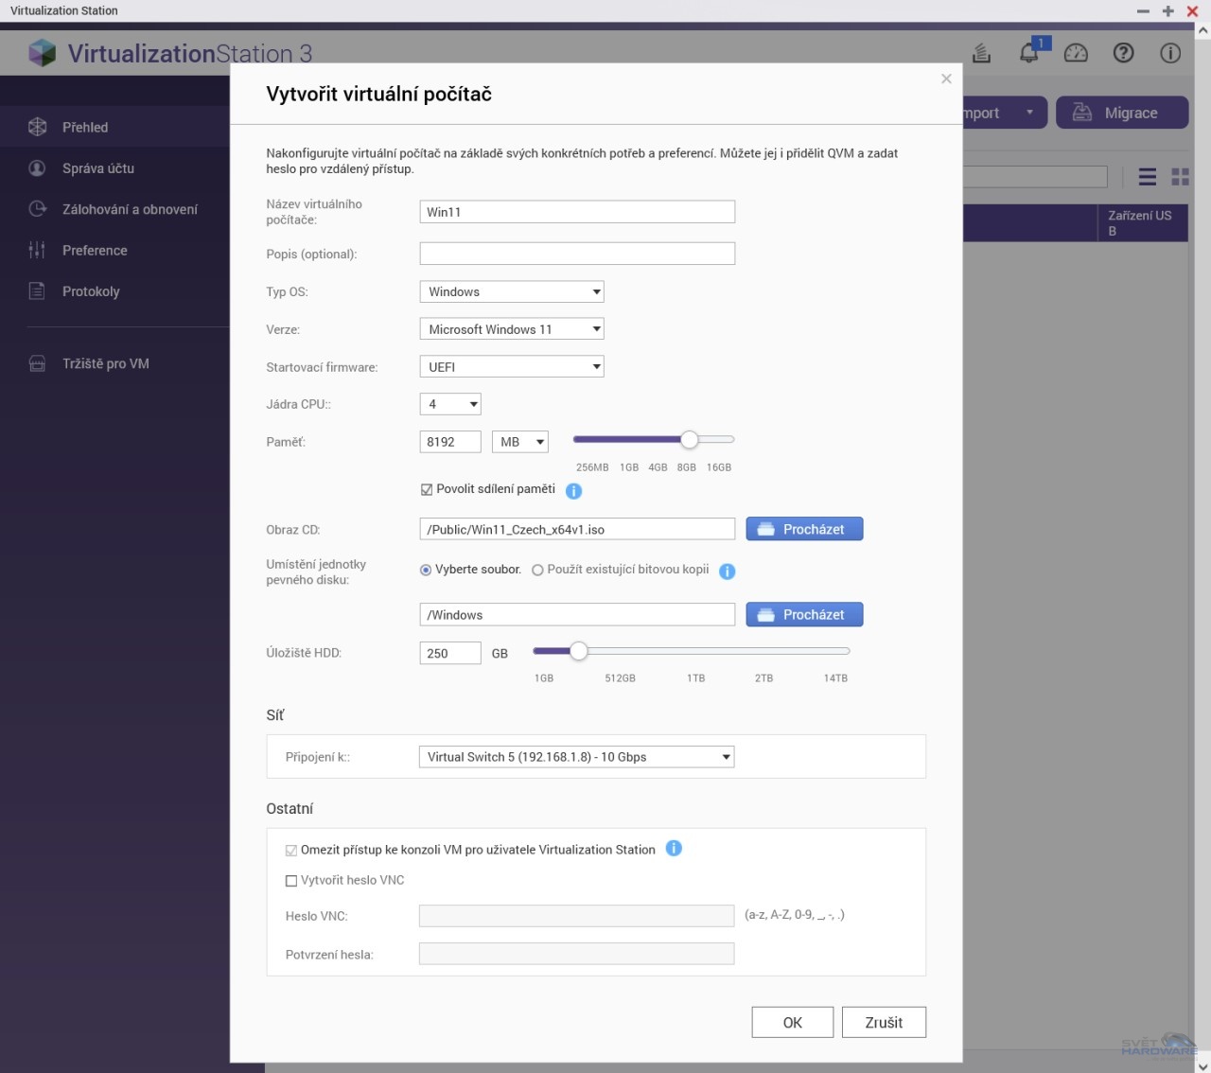Enable the Vytvořit heslo VNC checkbox
Image resolution: width=1211 pixels, height=1073 pixels.
291,881
